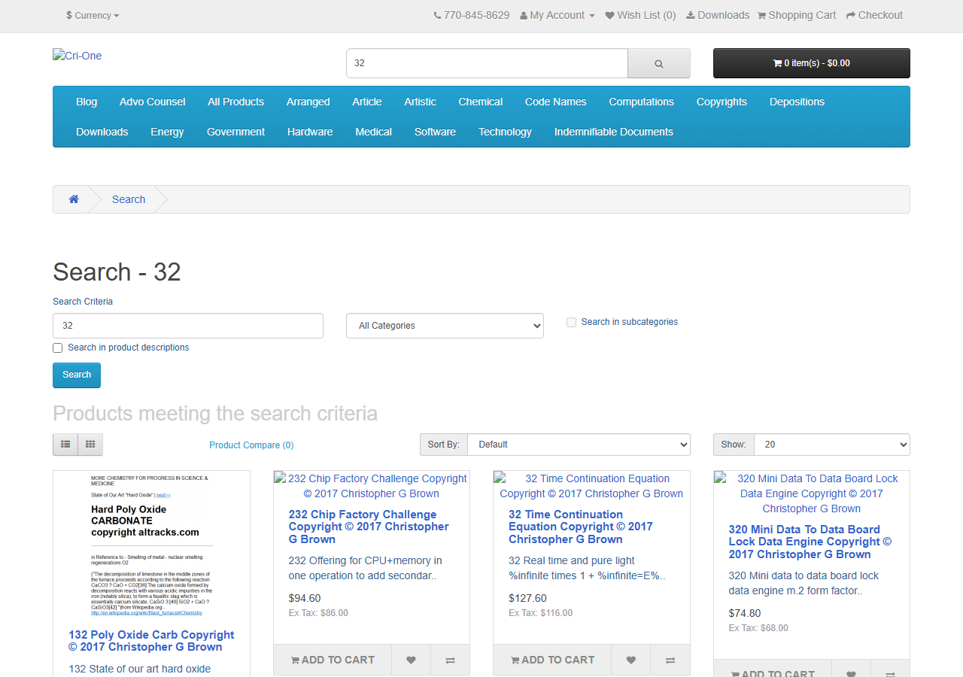Click the 320 Mini Data product image
This screenshot has width=963, height=677.
click(x=812, y=493)
